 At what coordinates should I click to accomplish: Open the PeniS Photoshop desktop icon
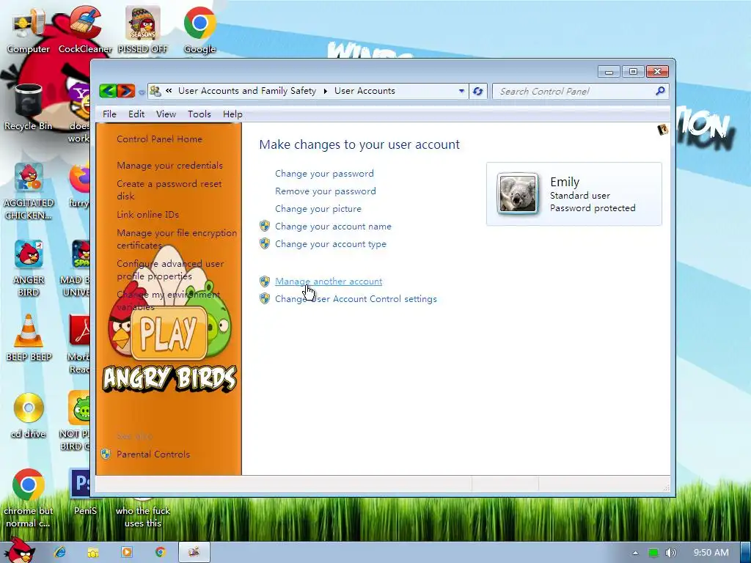(x=85, y=492)
